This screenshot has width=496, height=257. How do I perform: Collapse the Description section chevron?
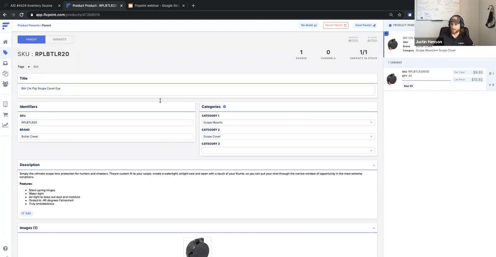pos(374,165)
